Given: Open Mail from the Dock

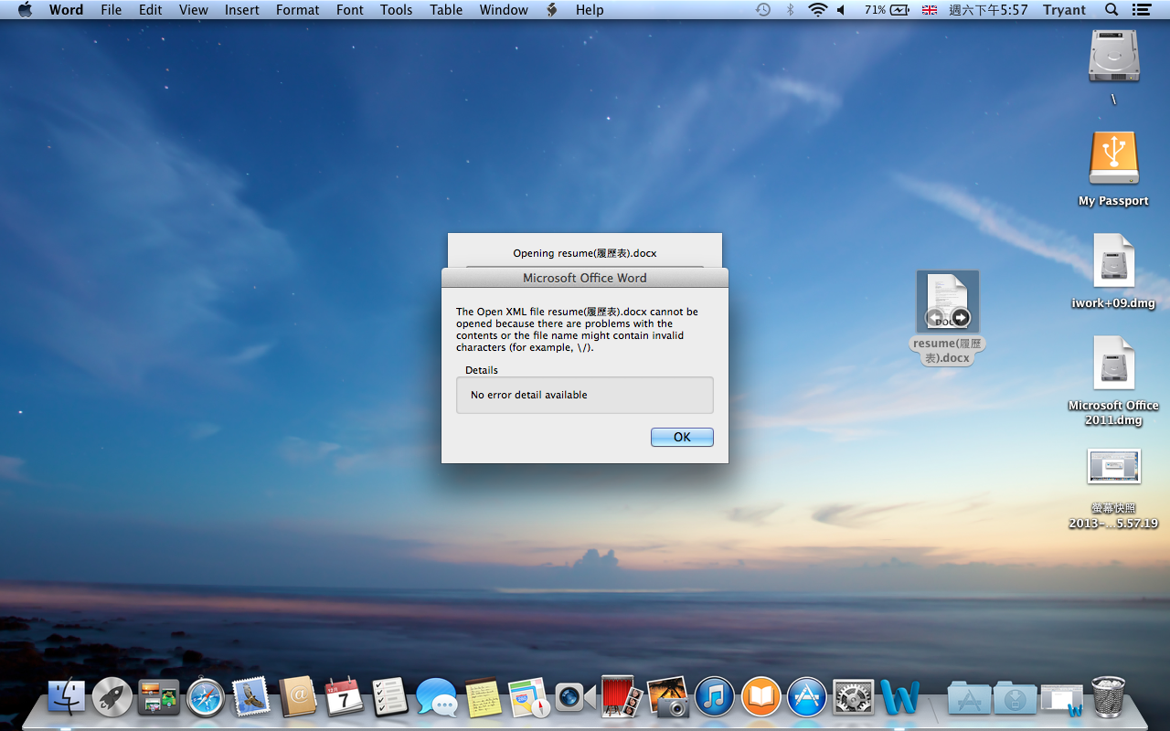Looking at the screenshot, I should (251, 697).
